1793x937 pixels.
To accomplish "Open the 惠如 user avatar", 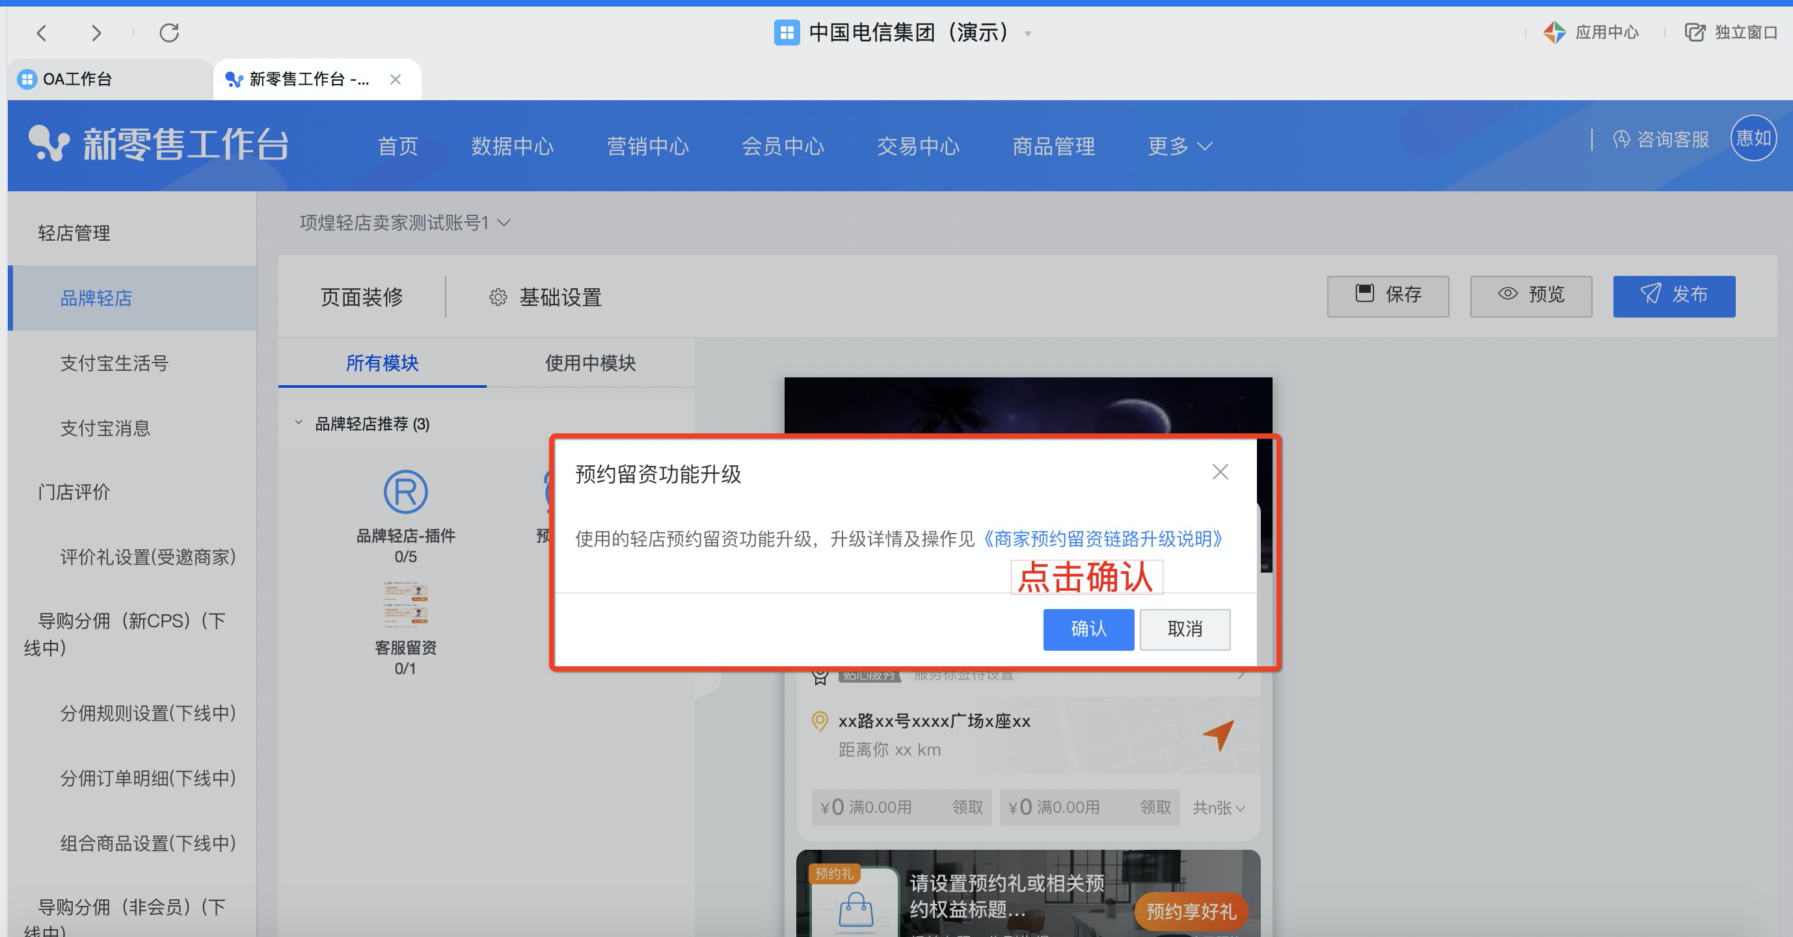I will (x=1753, y=138).
